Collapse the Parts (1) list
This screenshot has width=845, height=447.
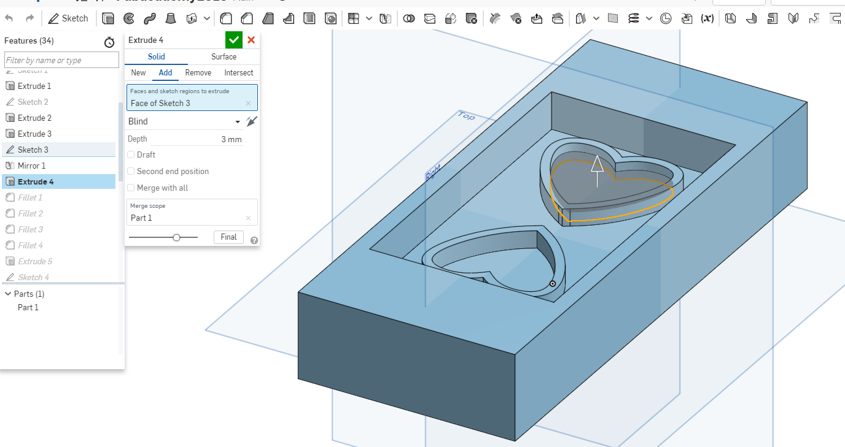click(x=8, y=294)
